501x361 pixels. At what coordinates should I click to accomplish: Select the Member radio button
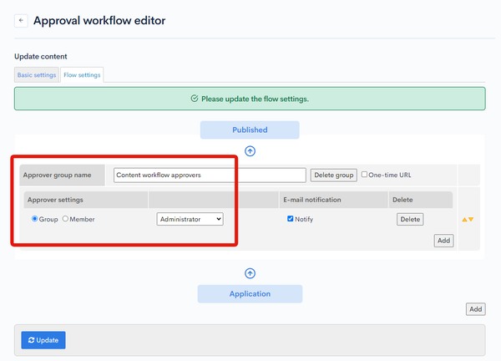click(x=65, y=219)
